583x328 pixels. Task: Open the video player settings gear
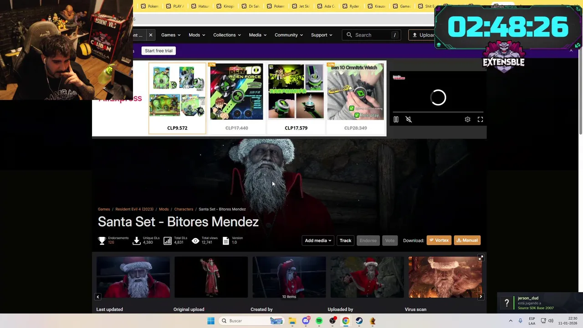pyautogui.click(x=467, y=119)
